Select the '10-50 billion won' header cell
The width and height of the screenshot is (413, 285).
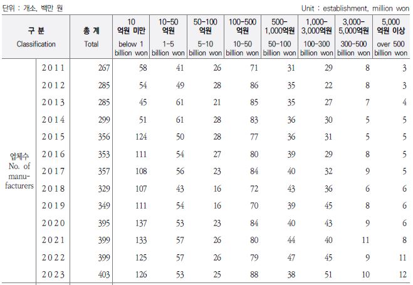click(x=243, y=37)
